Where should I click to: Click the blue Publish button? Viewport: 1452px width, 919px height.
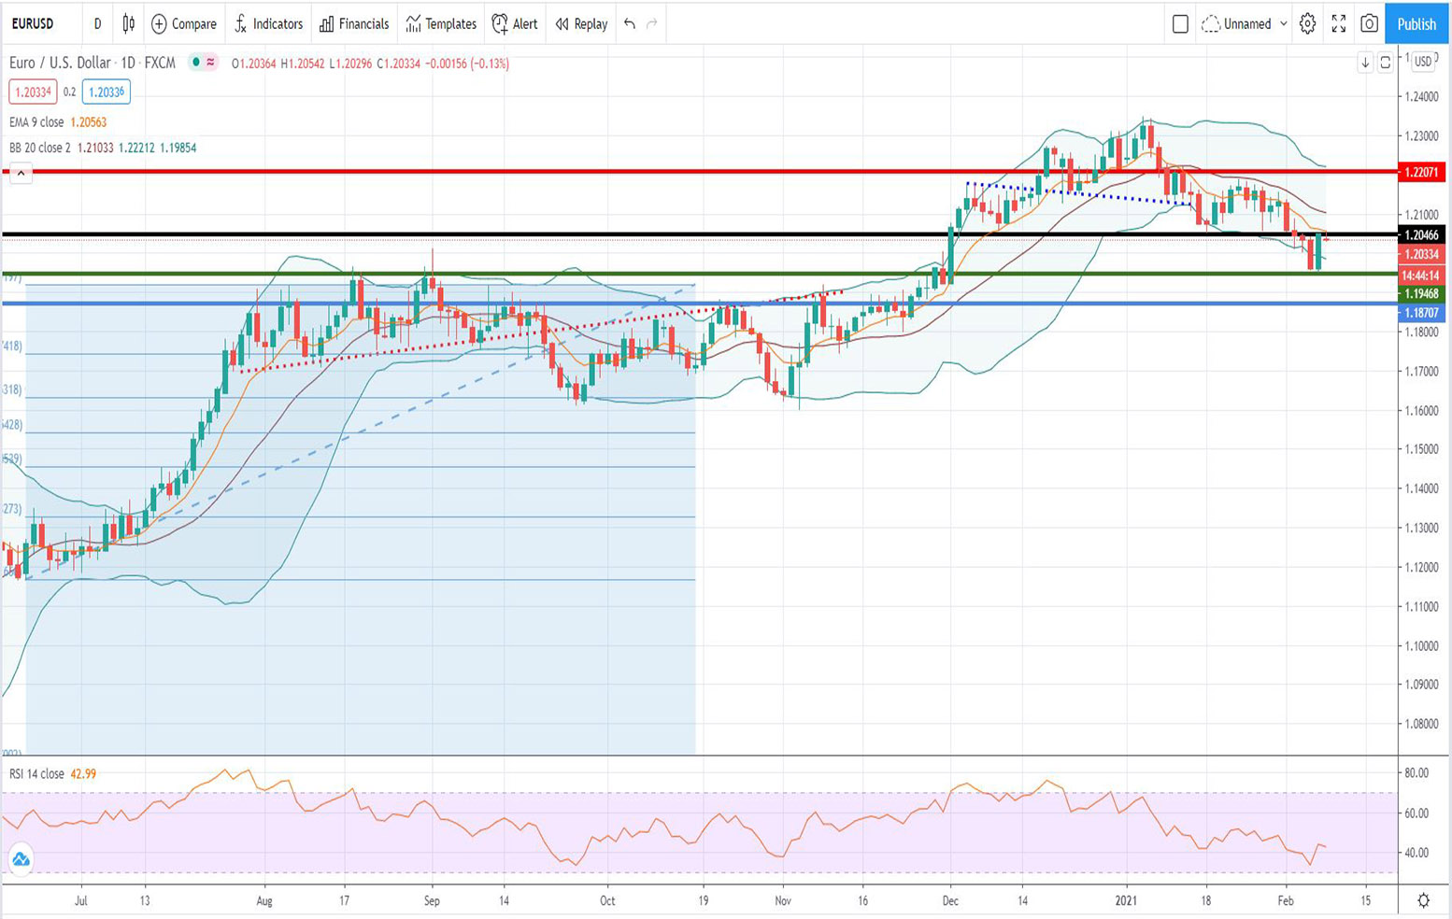pos(1416,23)
